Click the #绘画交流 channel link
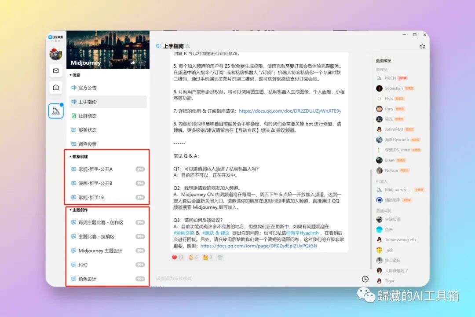This screenshot has height=317, width=475. click(184, 233)
